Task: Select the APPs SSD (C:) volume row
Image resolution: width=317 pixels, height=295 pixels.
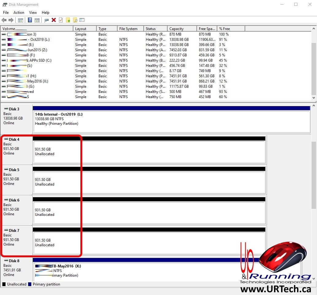Action: (40, 60)
